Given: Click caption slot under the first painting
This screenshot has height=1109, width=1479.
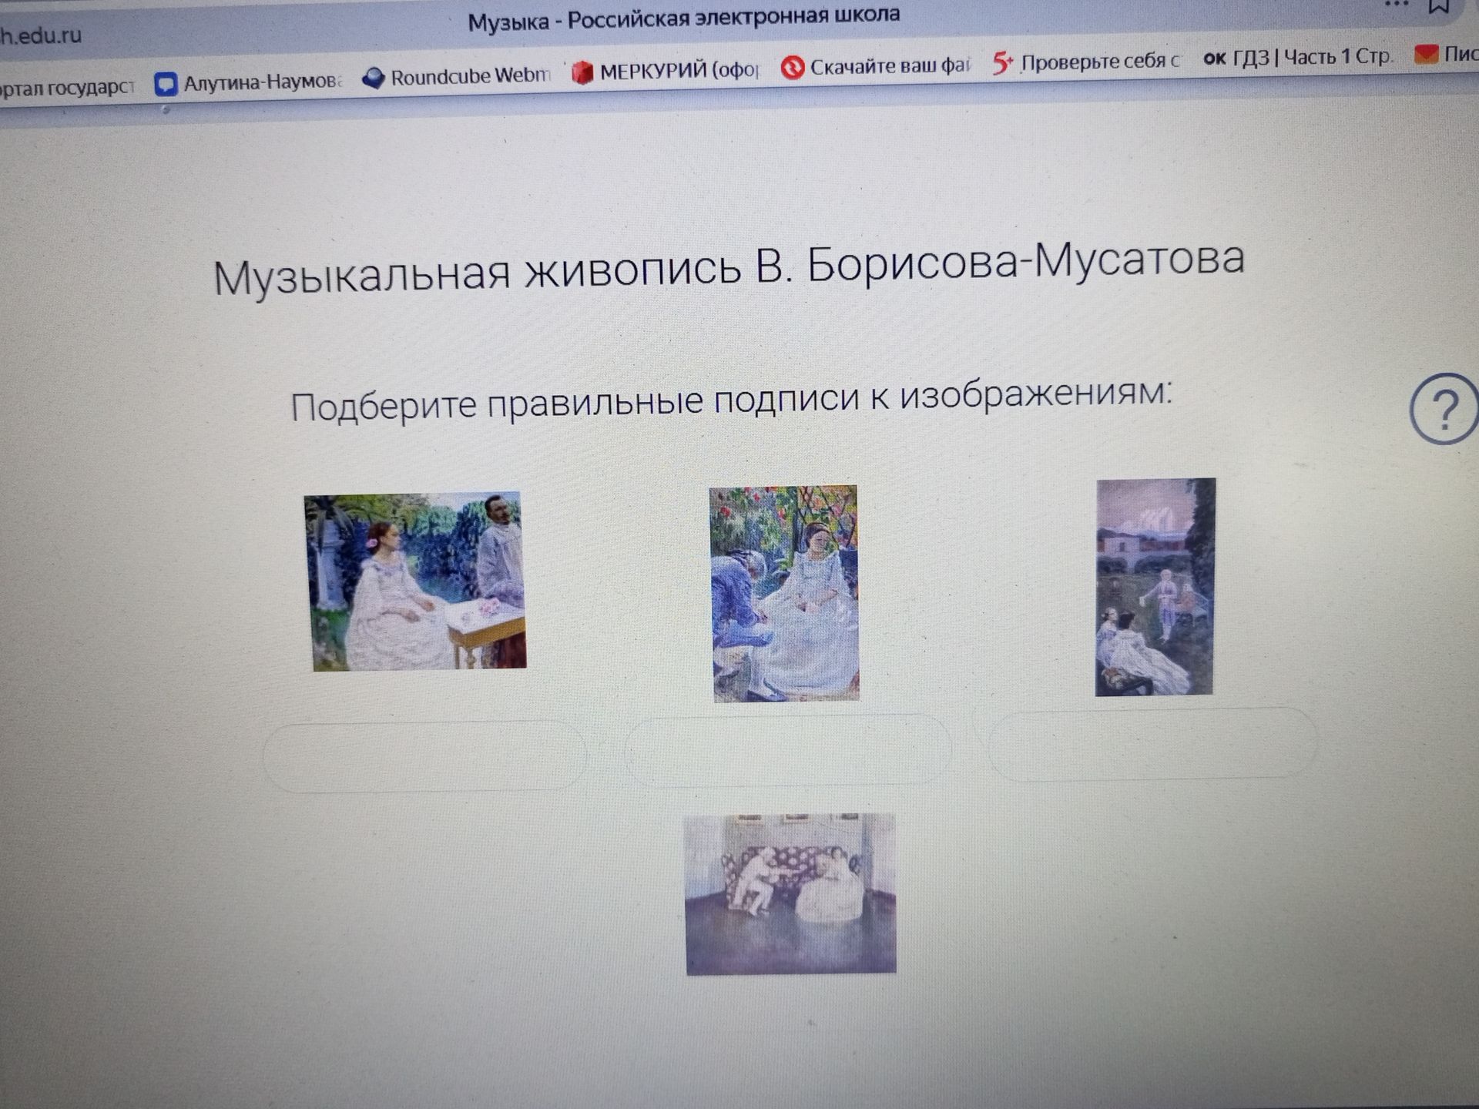Looking at the screenshot, I should (424, 756).
